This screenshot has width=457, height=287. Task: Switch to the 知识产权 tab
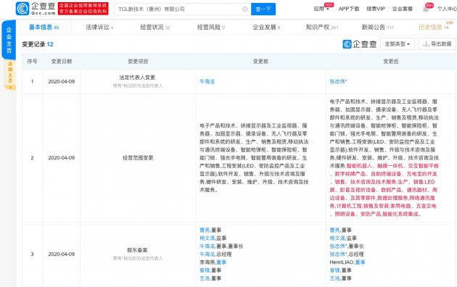pyautogui.click(x=322, y=28)
